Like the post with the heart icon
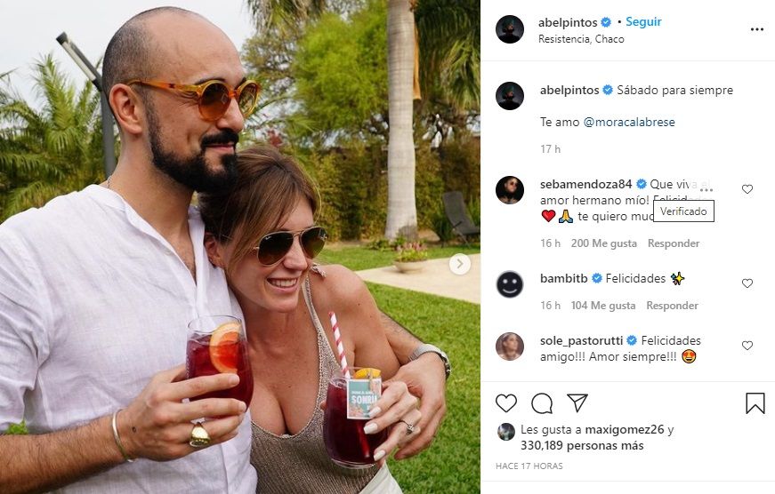775x494 pixels. pos(506,403)
